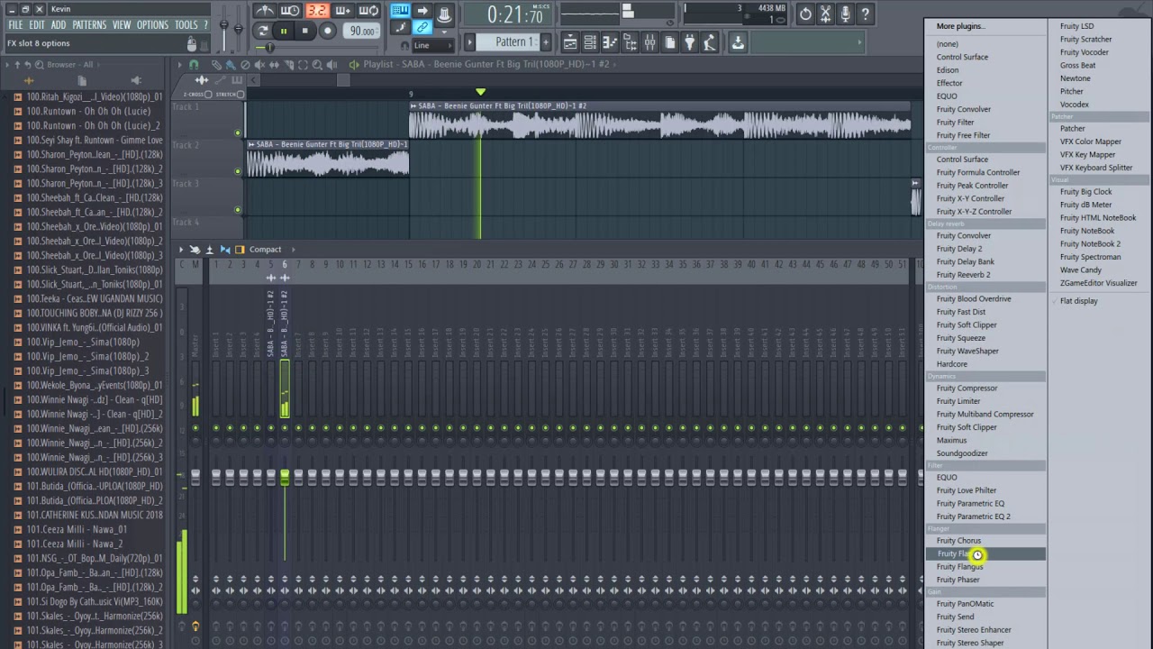Open the Line snap dropdown

pos(434,45)
